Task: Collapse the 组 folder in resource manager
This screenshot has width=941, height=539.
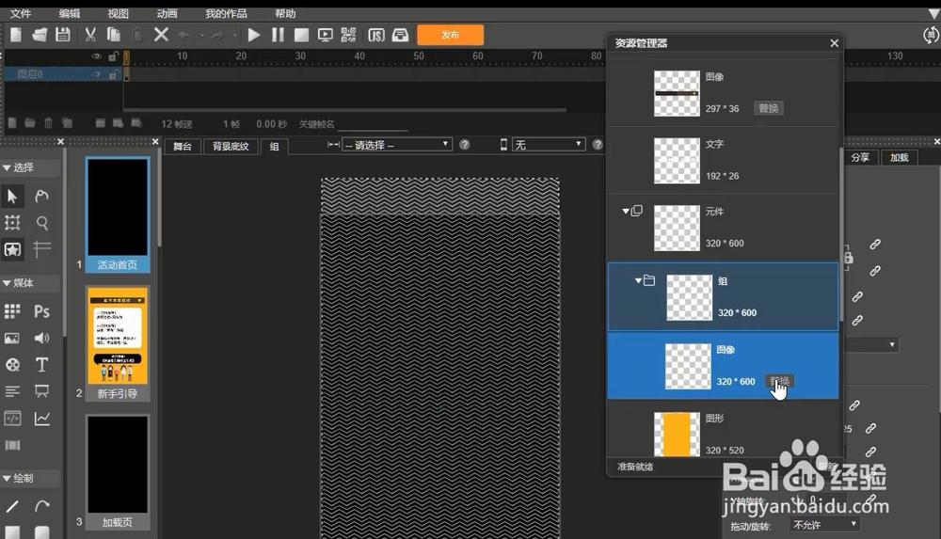Action: (x=638, y=281)
